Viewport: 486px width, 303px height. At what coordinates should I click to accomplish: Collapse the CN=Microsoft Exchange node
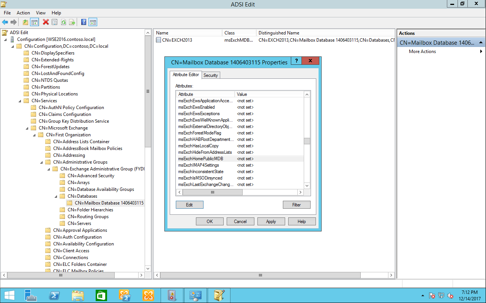(27, 128)
